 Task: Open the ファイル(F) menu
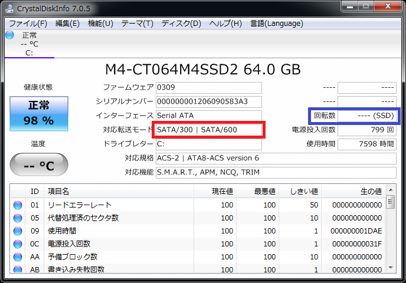[x=28, y=24]
